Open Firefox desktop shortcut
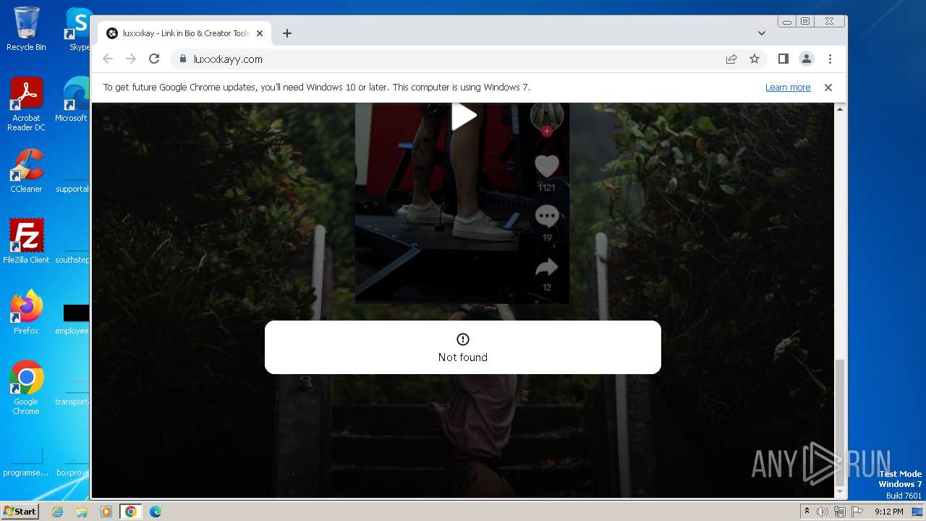The height and width of the screenshot is (521, 926). [26, 312]
